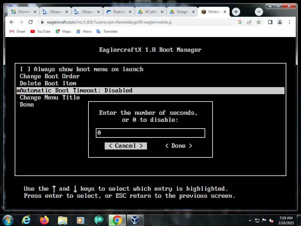Open File Explorer from taskbar

click(x=63, y=220)
